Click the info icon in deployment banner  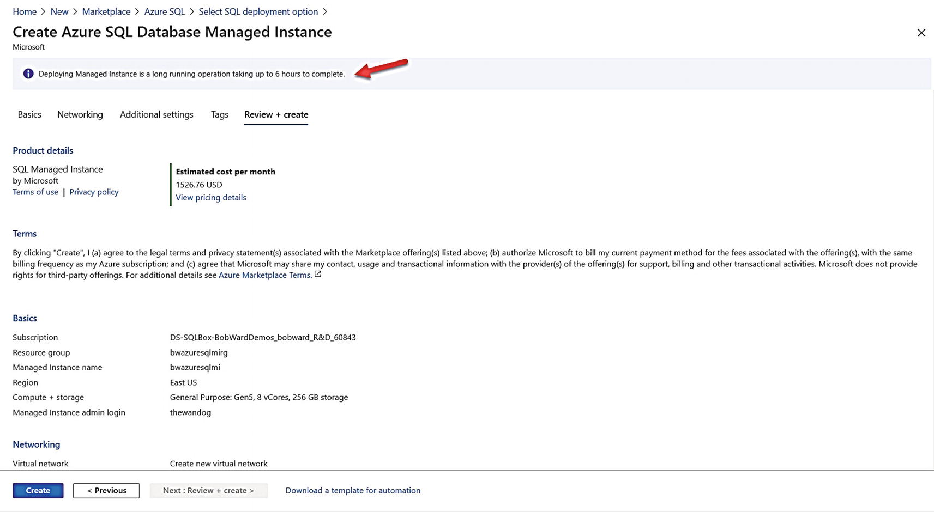coord(28,74)
